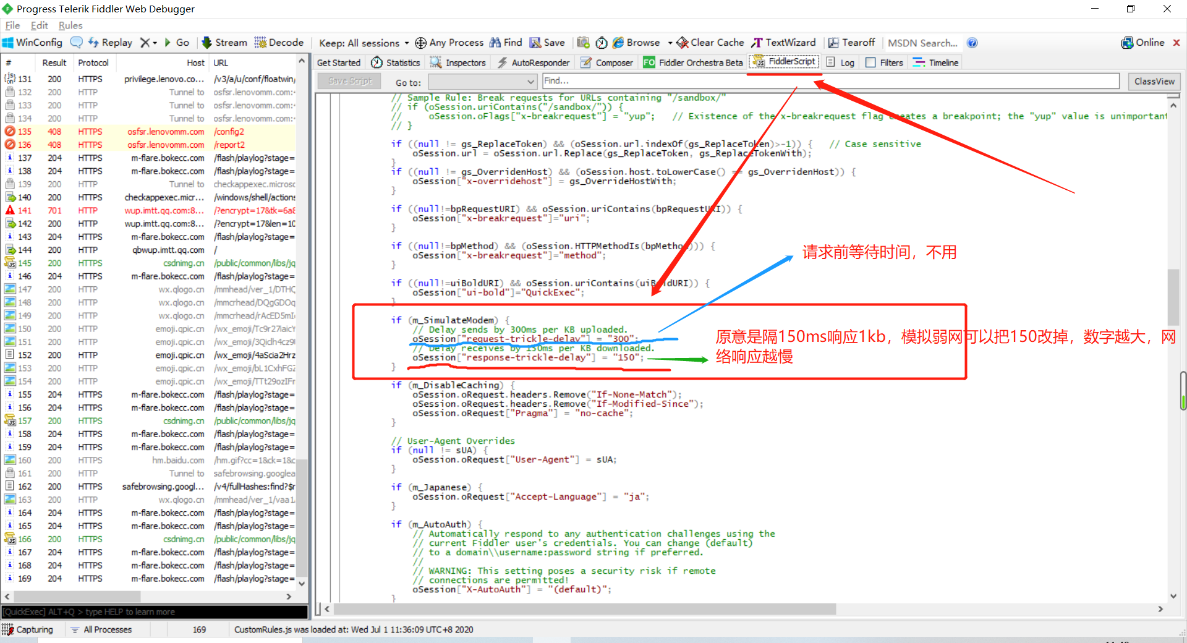Click the screenshot camera icon
This screenshot has height=643, width=1187.
point(583,43)
